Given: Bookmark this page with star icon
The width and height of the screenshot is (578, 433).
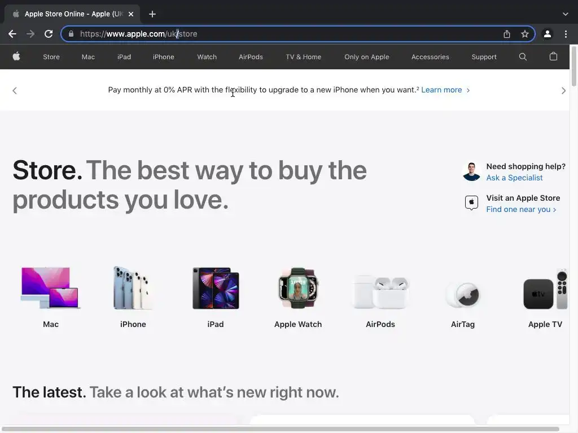Looking at the screenshot, I should 525,34.
